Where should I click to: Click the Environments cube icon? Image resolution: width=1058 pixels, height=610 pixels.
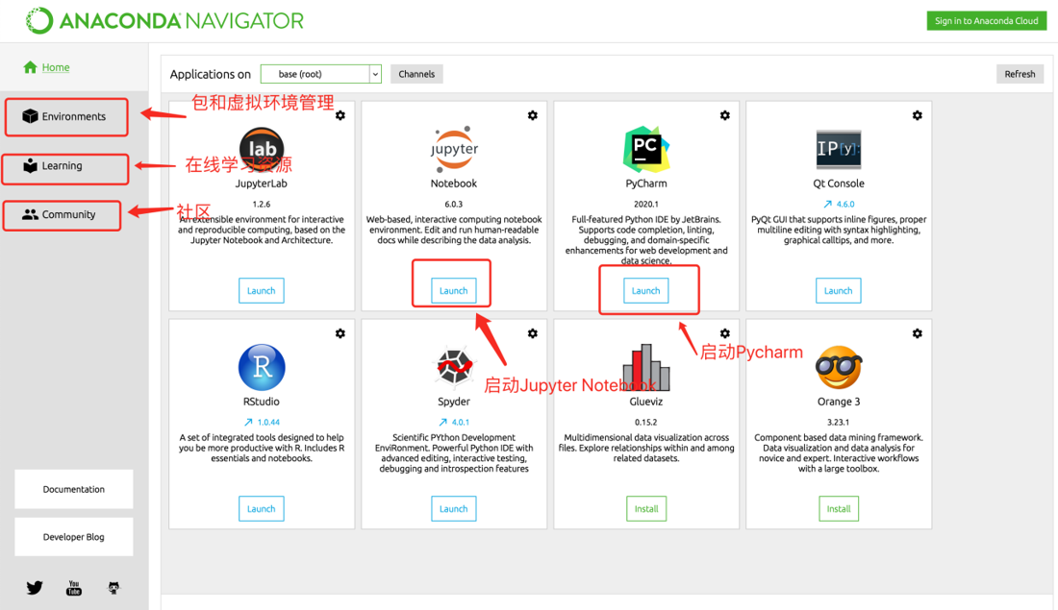pos(30,116)
